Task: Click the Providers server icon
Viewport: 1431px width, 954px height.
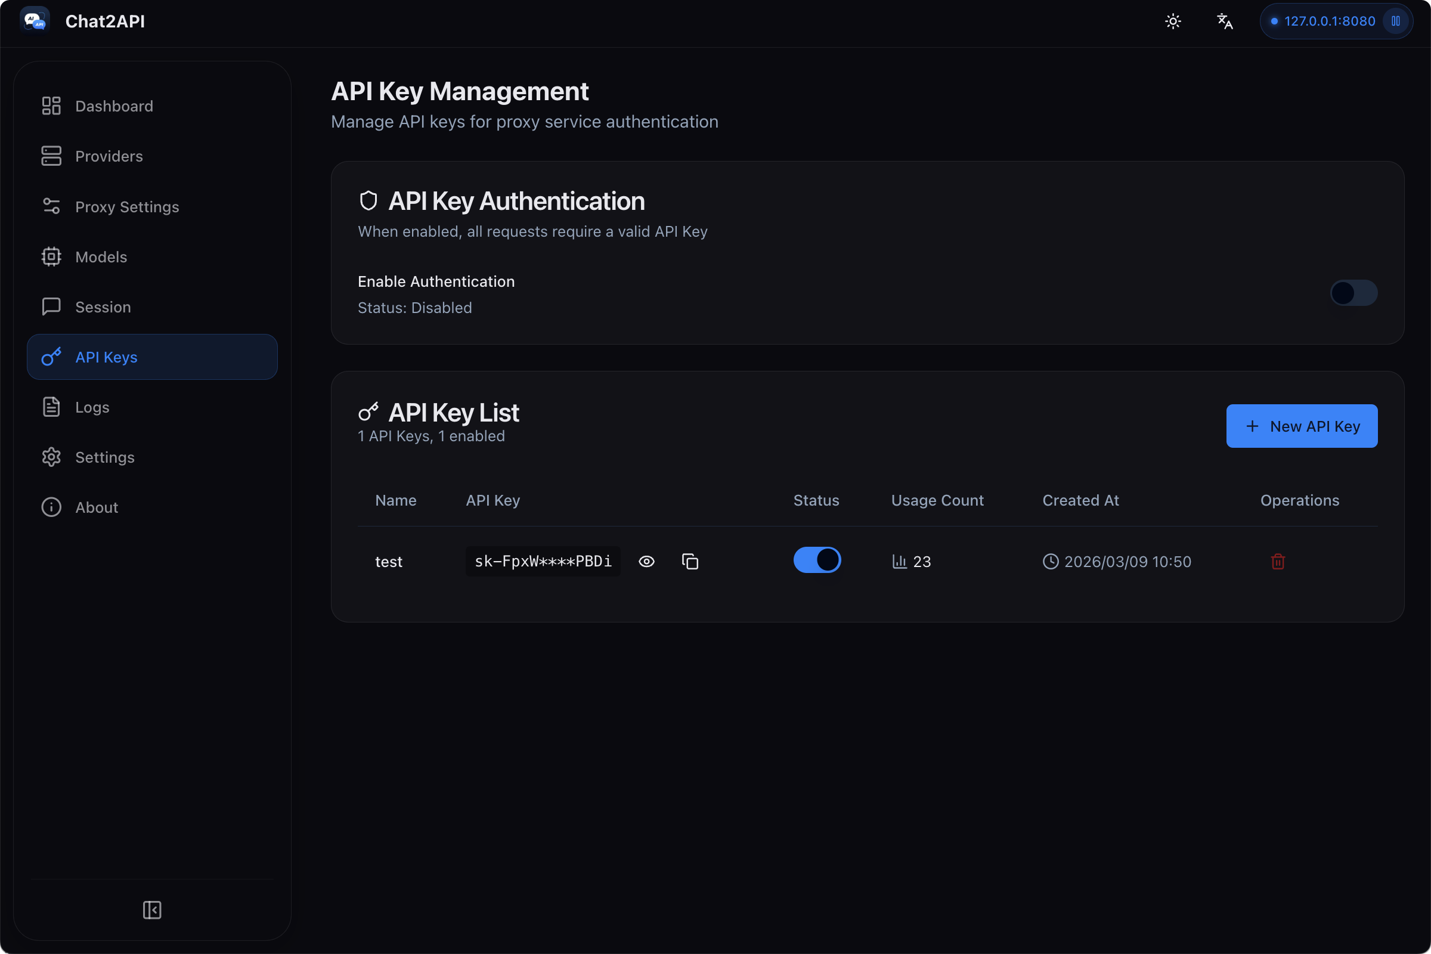Action: [51, 156]
